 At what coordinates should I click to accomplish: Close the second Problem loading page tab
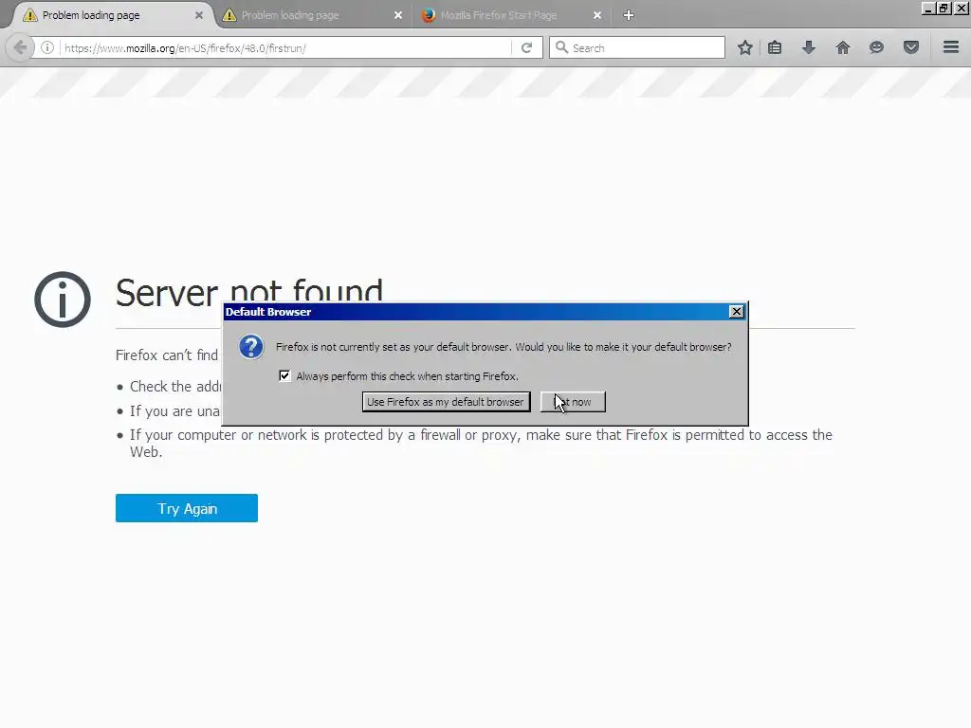coord(398,15)
